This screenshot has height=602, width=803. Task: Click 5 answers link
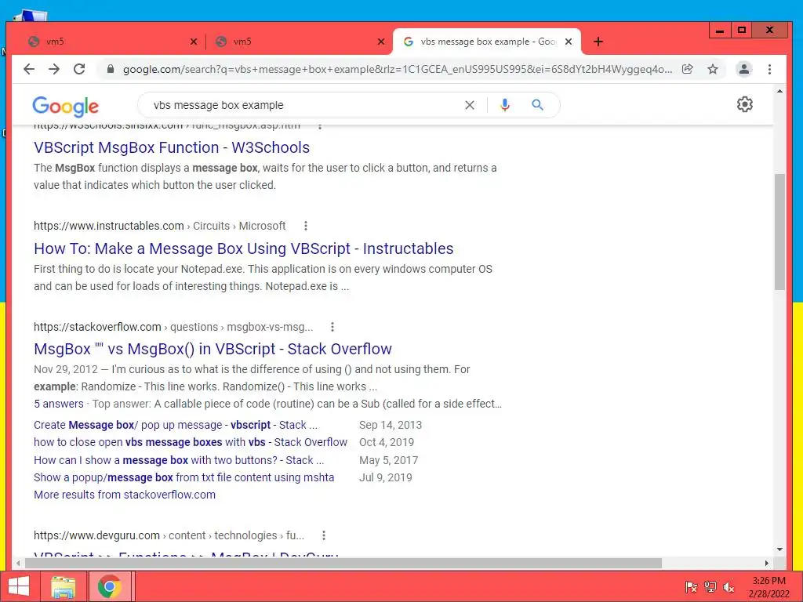[x=58, y=404]
